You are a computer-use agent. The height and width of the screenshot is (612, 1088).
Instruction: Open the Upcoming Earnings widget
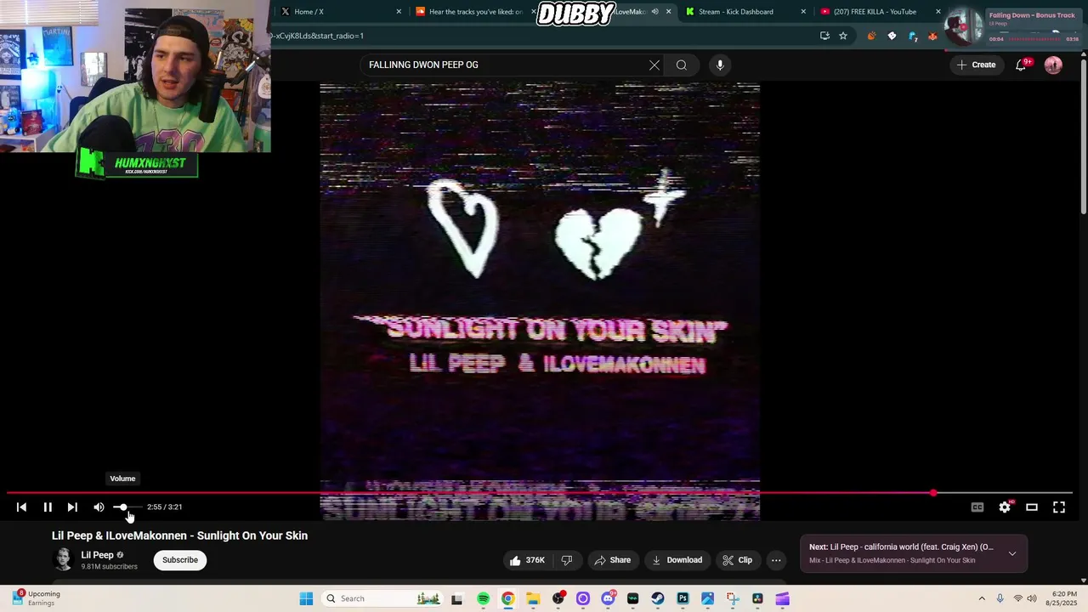[34, 598]
